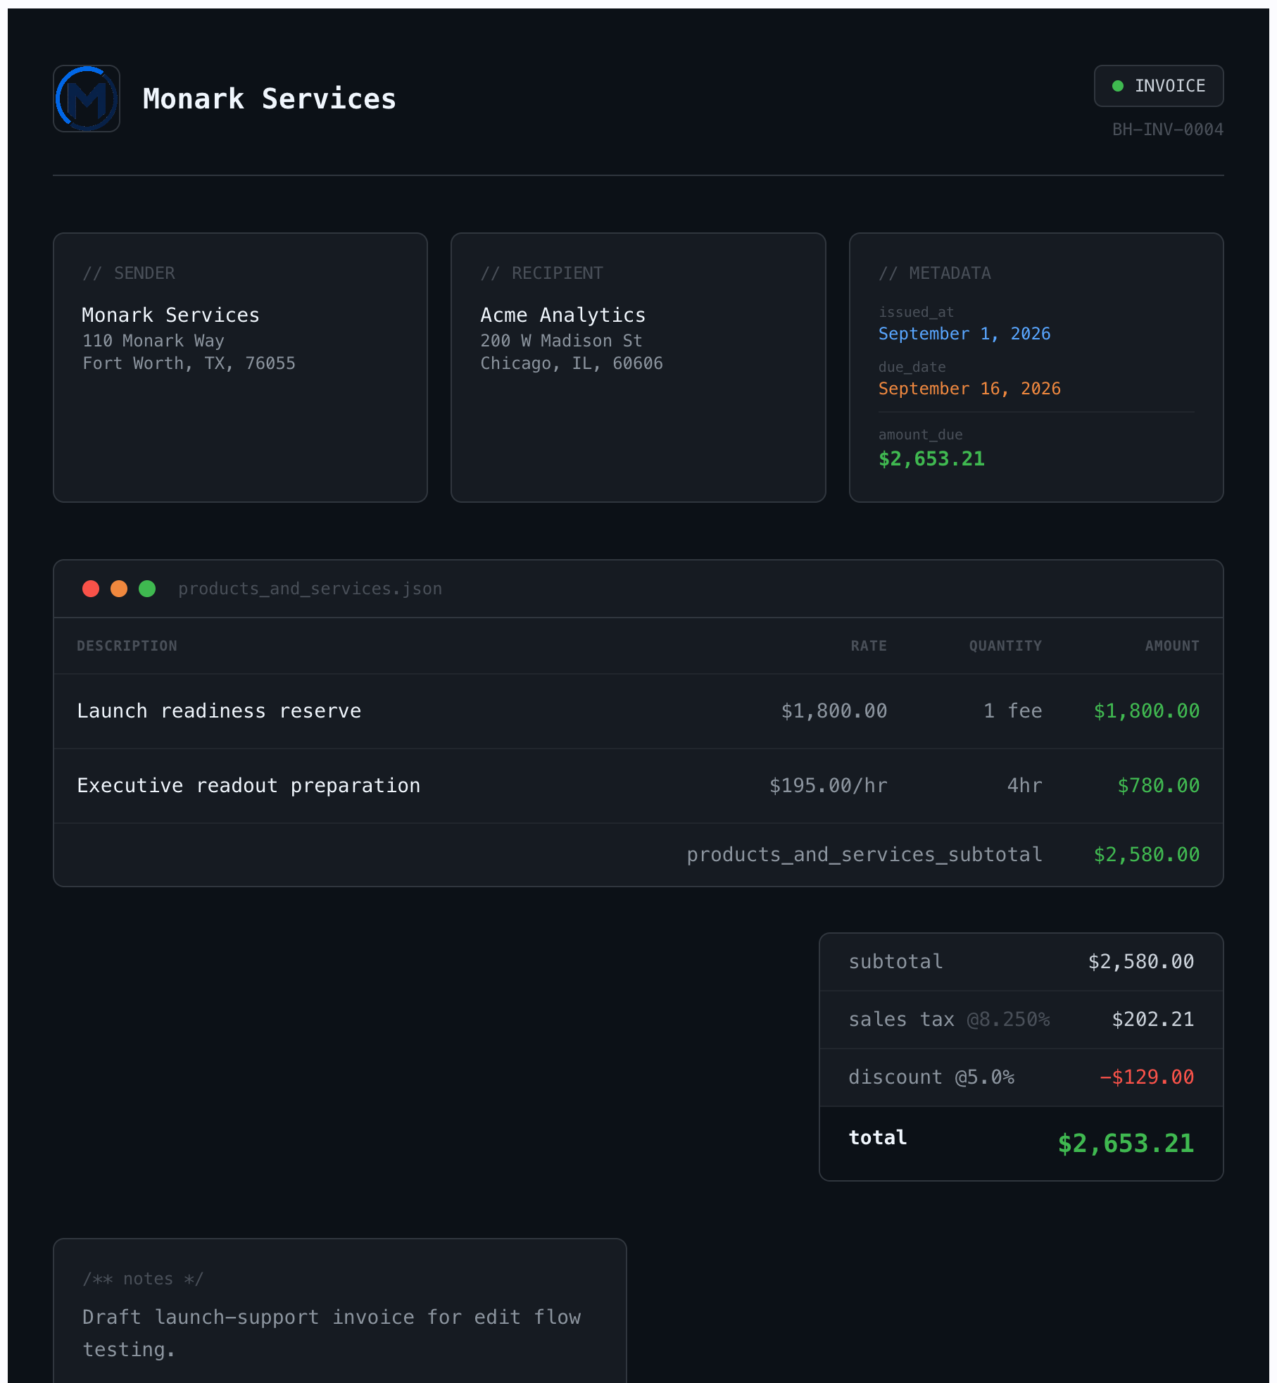The width and height of the screenshot is (1277, 1383).
Task: Click quantity 1 fee
Action: coord(1012,711)
